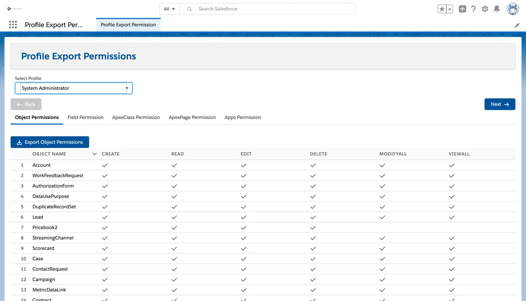Click the READ column header

pyautogui.click(x=178, y=154)
